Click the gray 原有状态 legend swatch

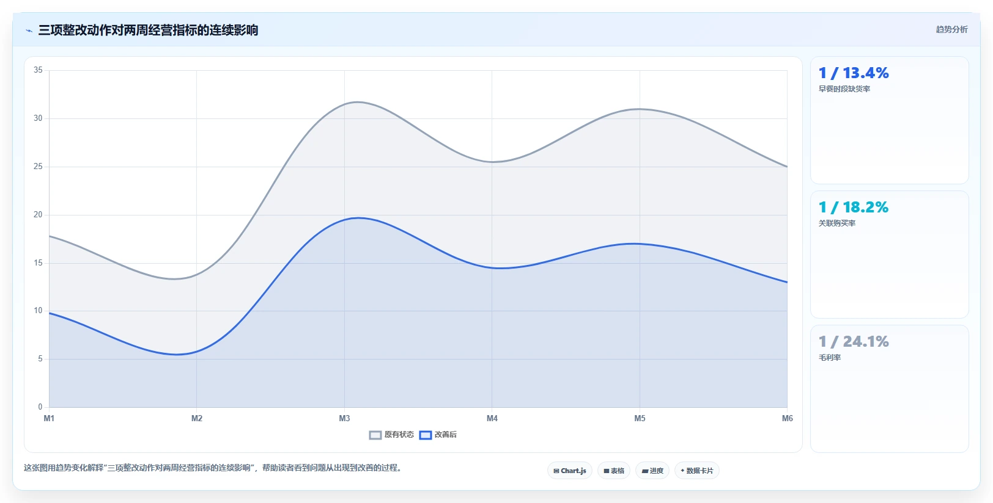[375, 435]
